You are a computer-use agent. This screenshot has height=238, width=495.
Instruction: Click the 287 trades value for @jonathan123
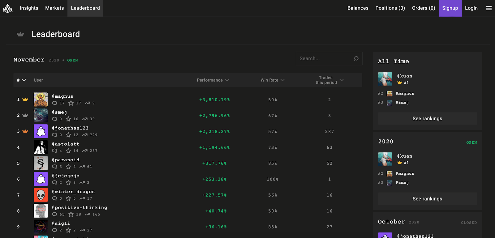pyautogui.click(x=329, y=132)
